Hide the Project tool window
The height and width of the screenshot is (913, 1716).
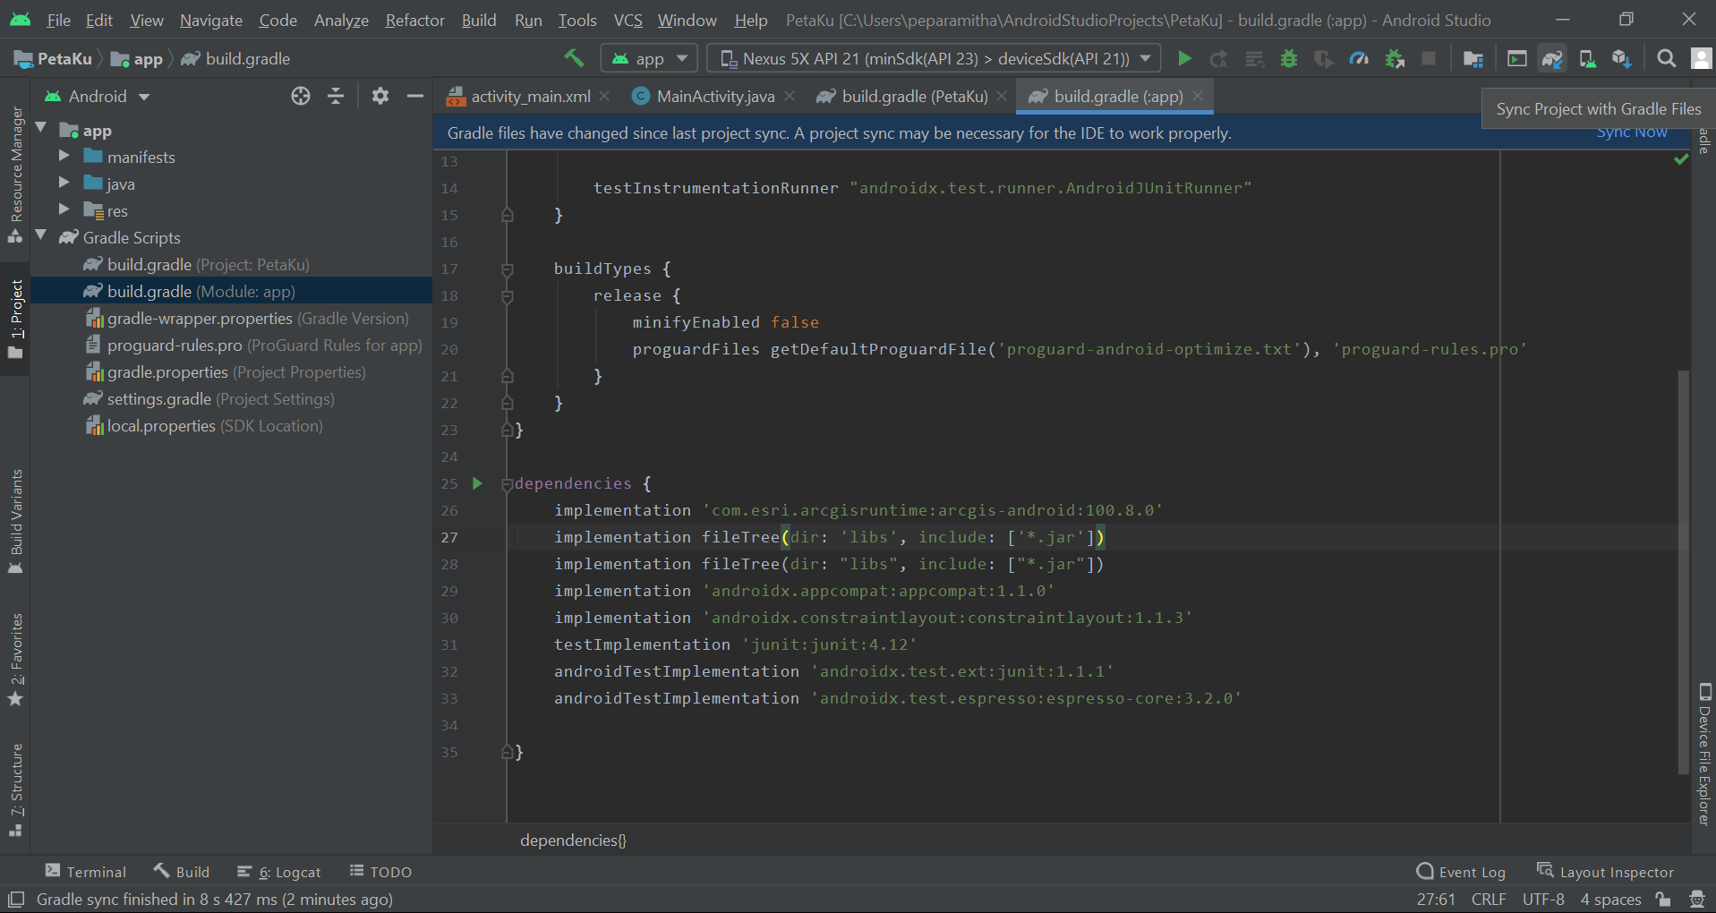[414, 96]
